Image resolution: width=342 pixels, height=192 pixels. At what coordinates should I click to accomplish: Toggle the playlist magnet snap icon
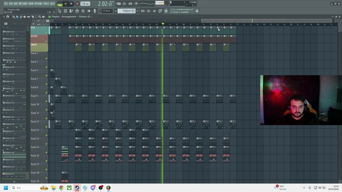point(8,17)
